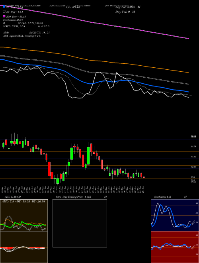Click the 'Stochastics & R' panel title

163,197
